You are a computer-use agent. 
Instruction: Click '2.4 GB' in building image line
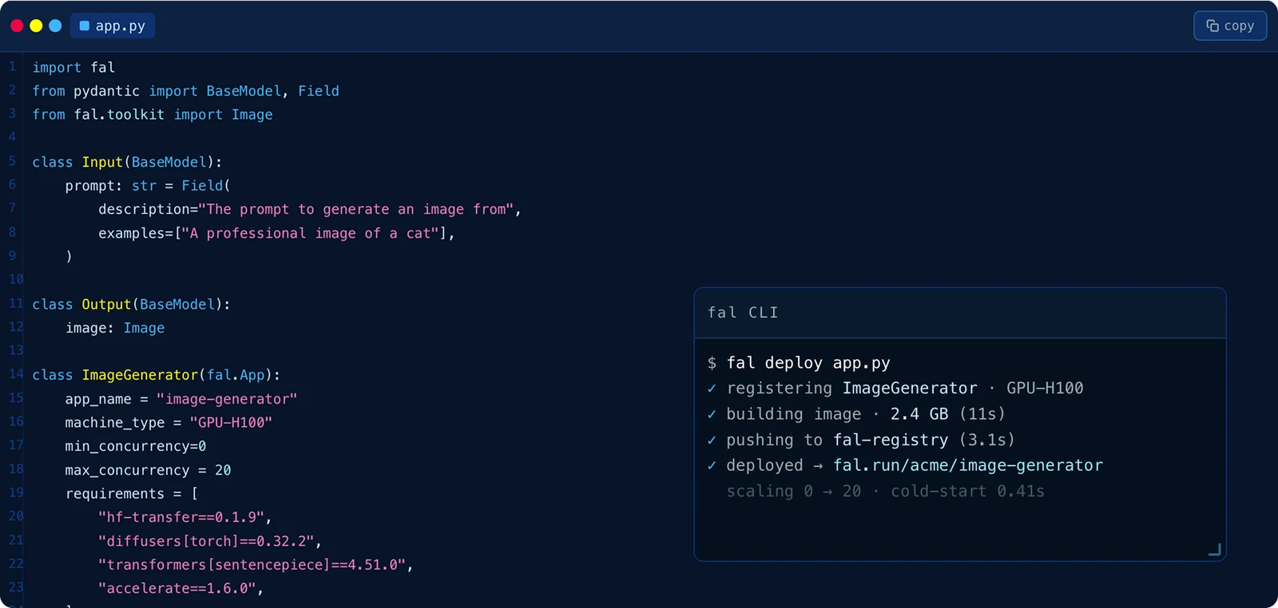tap(919, 414)
